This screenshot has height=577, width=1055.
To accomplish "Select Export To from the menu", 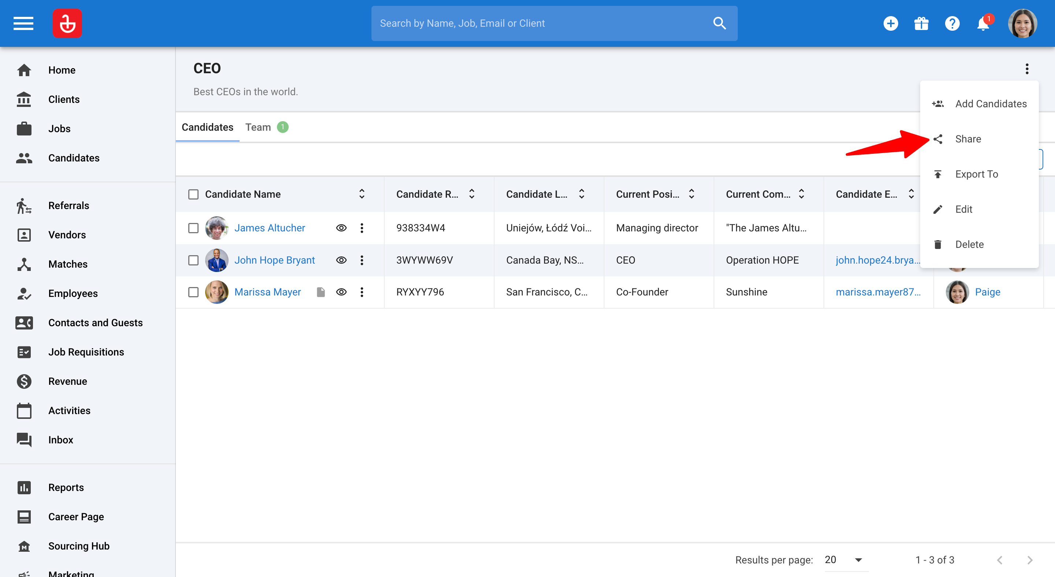I will (979, 174).
